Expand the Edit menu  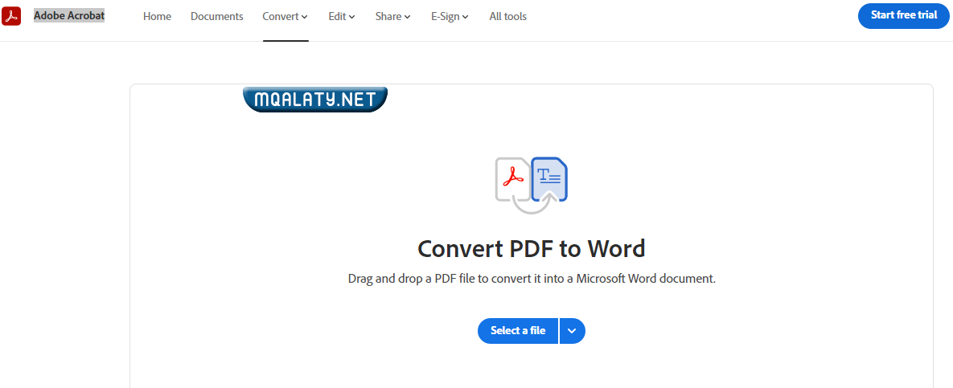click(x=342, y=16)
